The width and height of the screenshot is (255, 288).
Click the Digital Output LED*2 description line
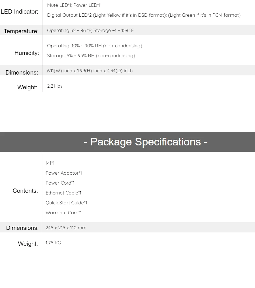click(x=144, y=15)
